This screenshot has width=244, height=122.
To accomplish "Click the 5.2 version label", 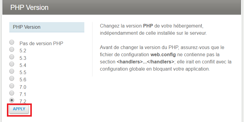I will (x=23, y=51).
